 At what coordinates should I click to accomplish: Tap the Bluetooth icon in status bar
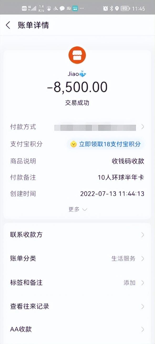pyautogui.click(x=111, y=8)
